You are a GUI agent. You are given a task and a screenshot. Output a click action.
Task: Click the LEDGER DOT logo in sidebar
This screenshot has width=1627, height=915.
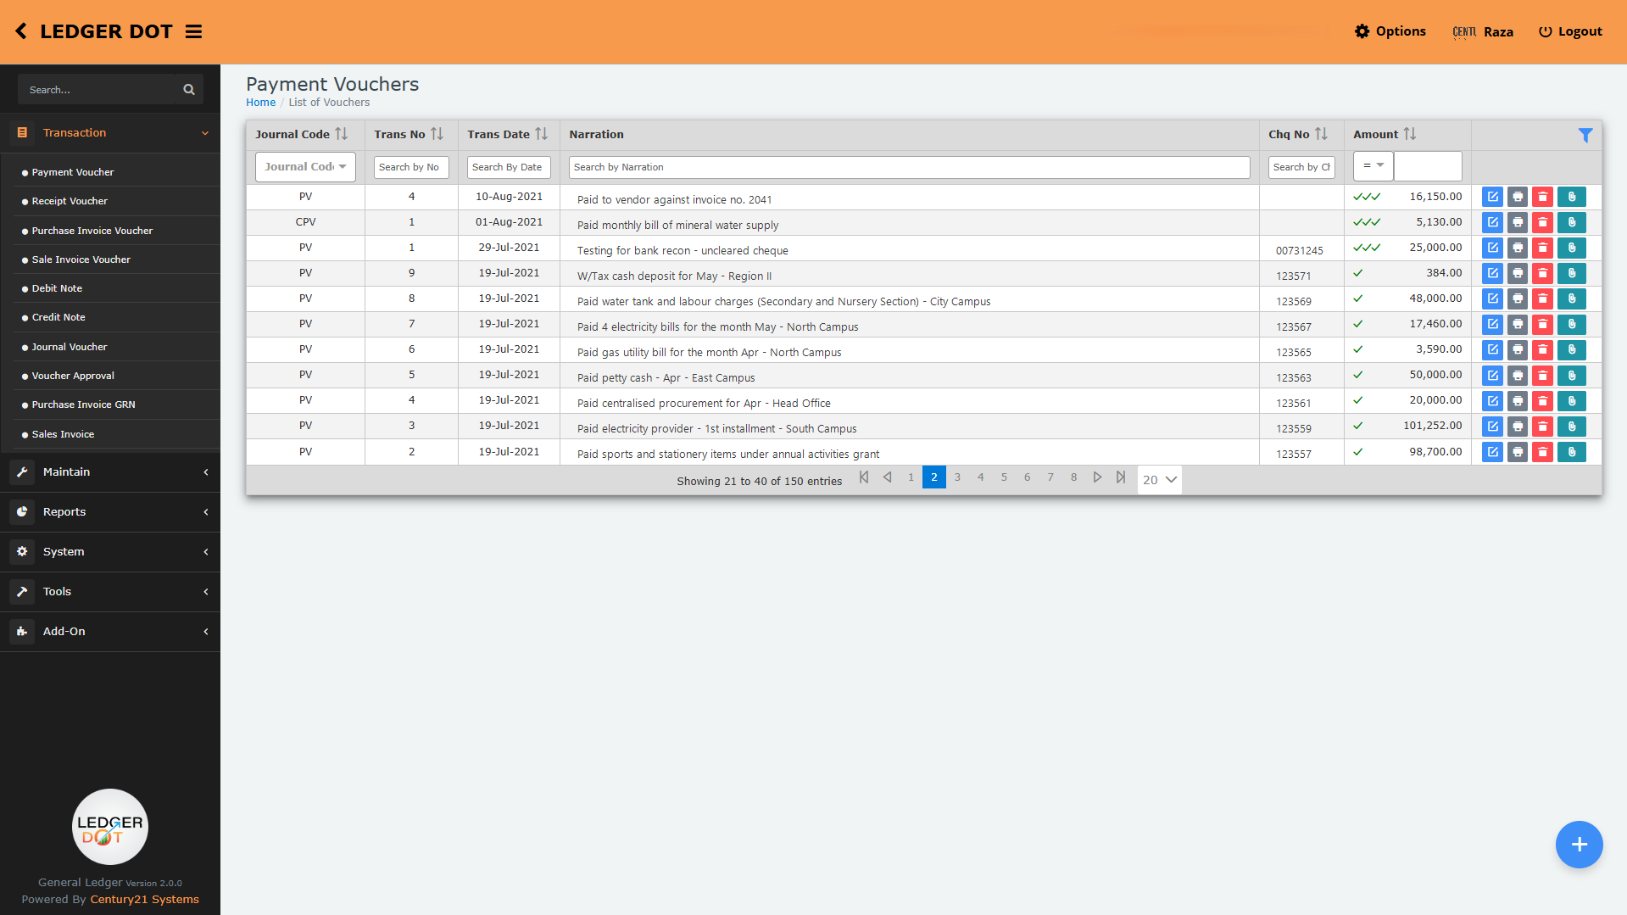(x=110, y=828)
